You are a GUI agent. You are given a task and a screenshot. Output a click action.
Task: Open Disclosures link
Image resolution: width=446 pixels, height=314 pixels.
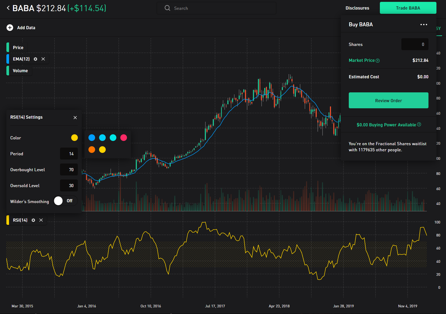tap(357, 8)
